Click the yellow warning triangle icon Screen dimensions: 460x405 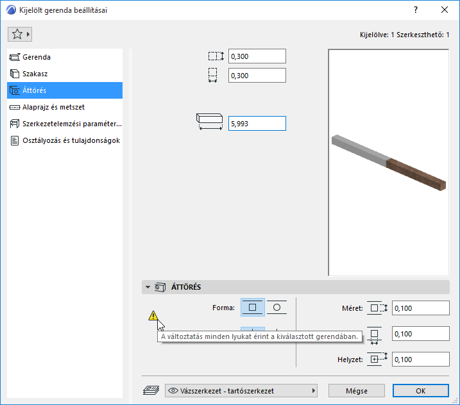[153, 316]
